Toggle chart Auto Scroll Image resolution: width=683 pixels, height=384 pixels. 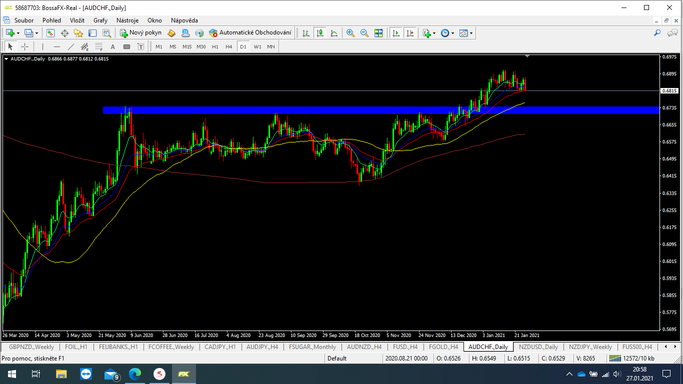click(396, 33)
